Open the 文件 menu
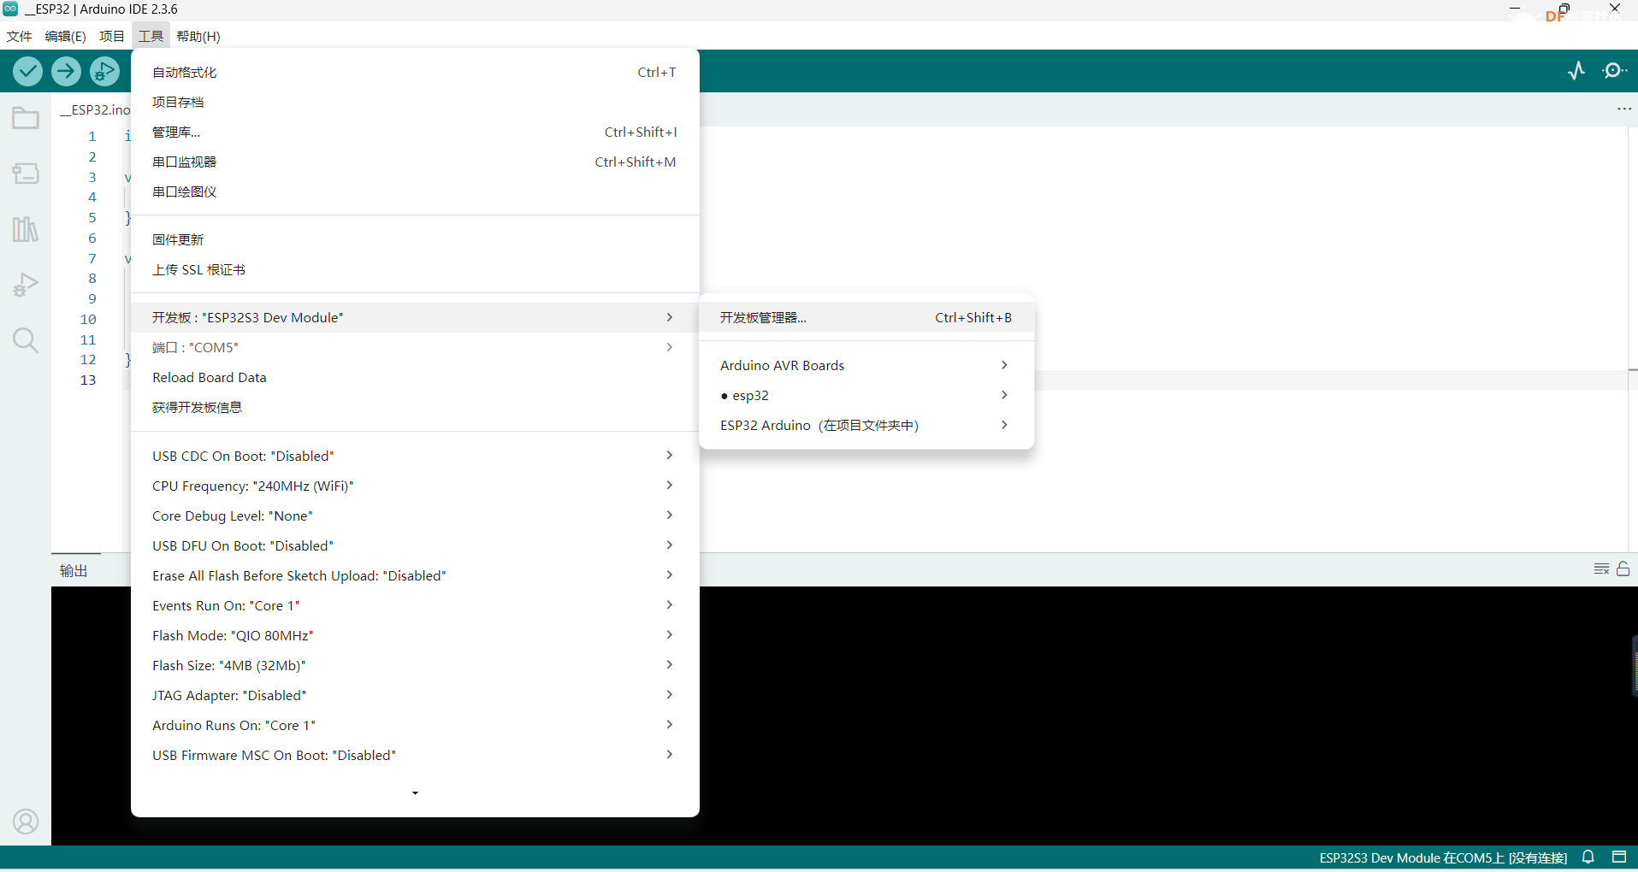This screenshot has height=872, width=1638. (x=19, y=36)
